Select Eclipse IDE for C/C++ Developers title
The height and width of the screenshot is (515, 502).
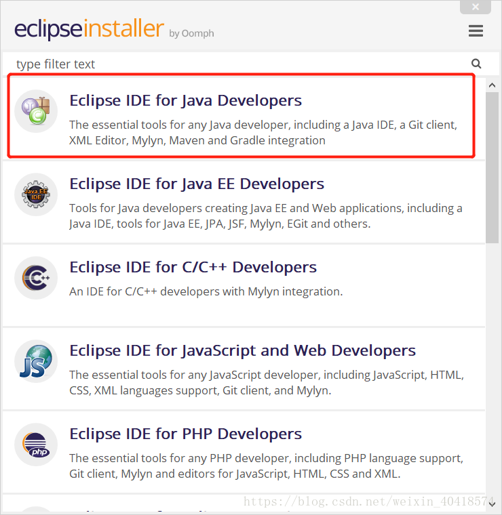pos(193,268)
